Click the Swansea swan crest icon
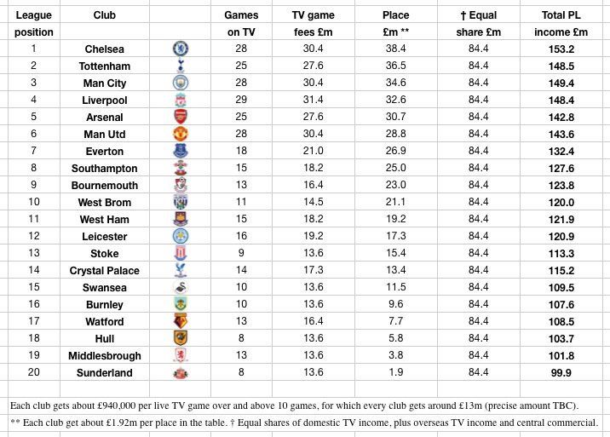Image resolution: width=610 pixels, height=437 pixels. click(181, 287)
